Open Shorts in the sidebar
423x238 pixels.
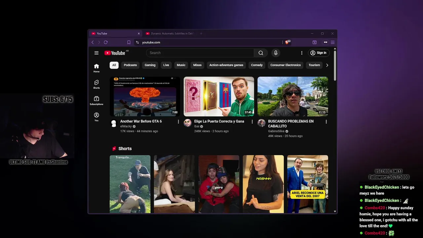point(96,84)
